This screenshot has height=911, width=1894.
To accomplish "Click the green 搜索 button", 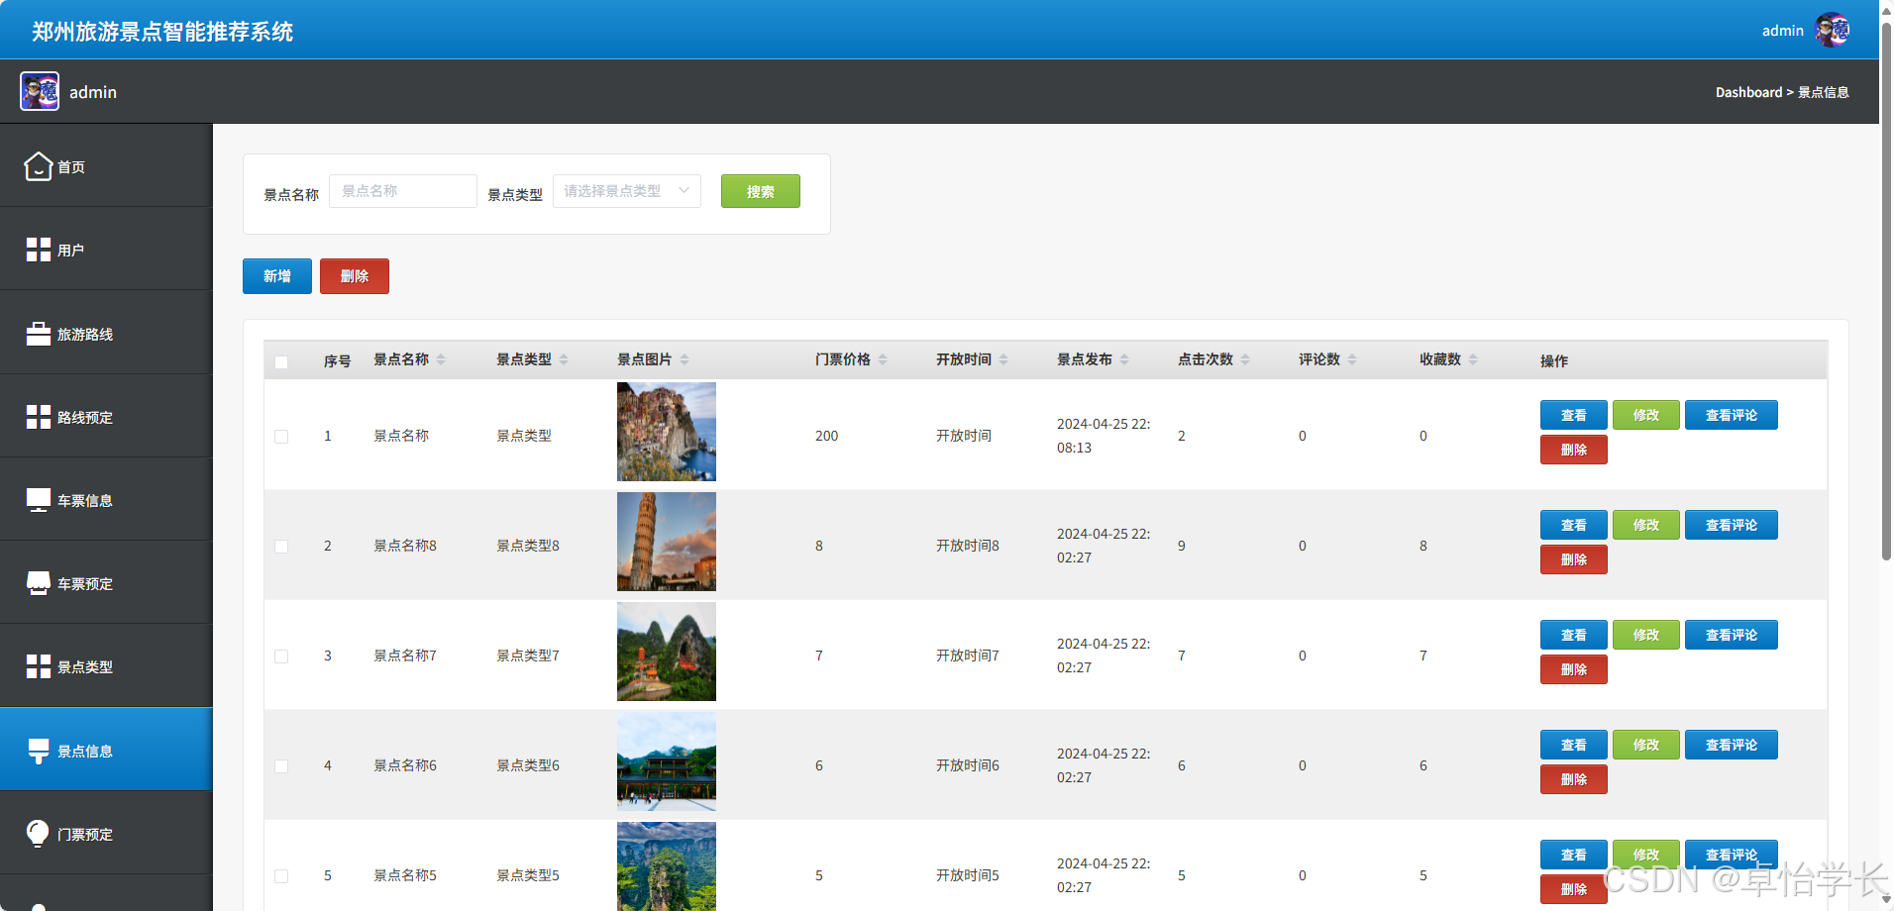I will (761, 191).
